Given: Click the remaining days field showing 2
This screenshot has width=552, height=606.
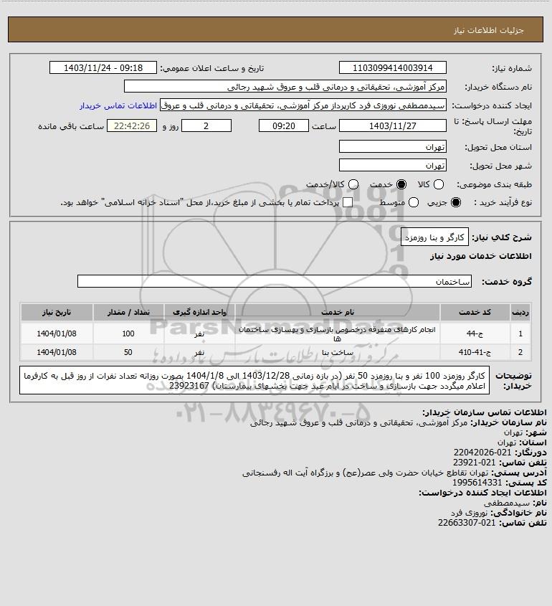Looking at the screenshot, I should [x=206, y=126].
